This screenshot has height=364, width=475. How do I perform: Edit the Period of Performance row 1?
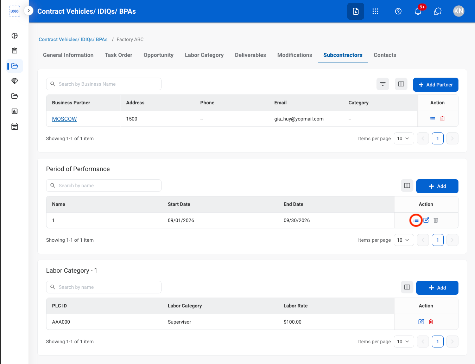[x=426, y=220]
